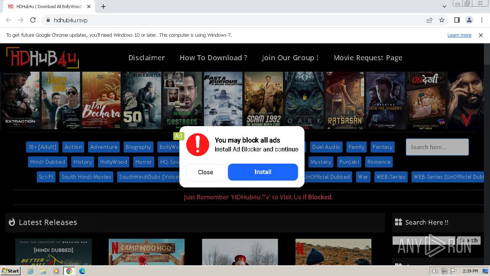Screen dimensions: 490x276
Task: Open the Chrome profile avatar
Action: pos(469,20)
